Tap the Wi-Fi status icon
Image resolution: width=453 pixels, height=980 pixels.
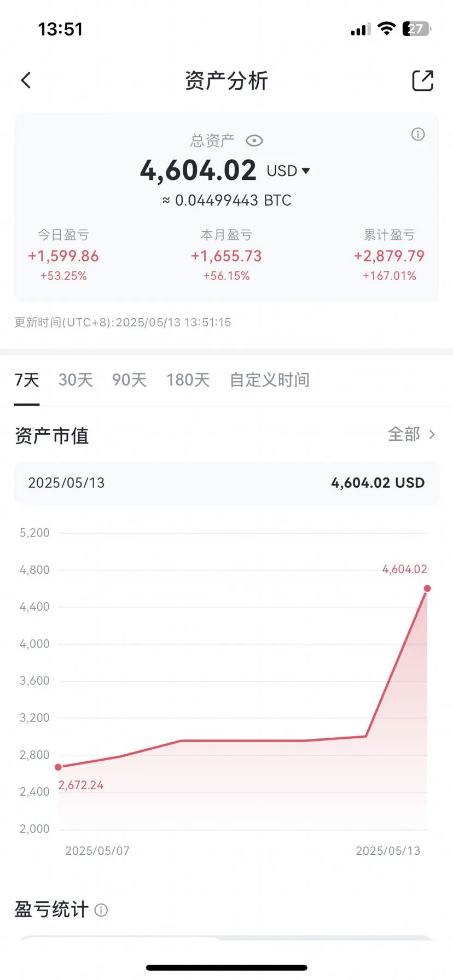tap(387, 29)
